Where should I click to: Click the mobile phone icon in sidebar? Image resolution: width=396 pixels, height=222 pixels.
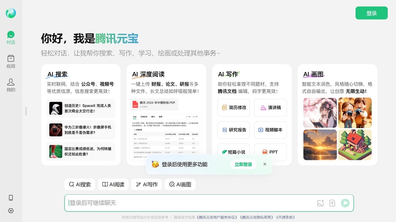click(11, 198)
